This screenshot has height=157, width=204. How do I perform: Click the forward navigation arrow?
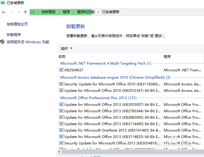pyautogui.click(x=13, y=12)
